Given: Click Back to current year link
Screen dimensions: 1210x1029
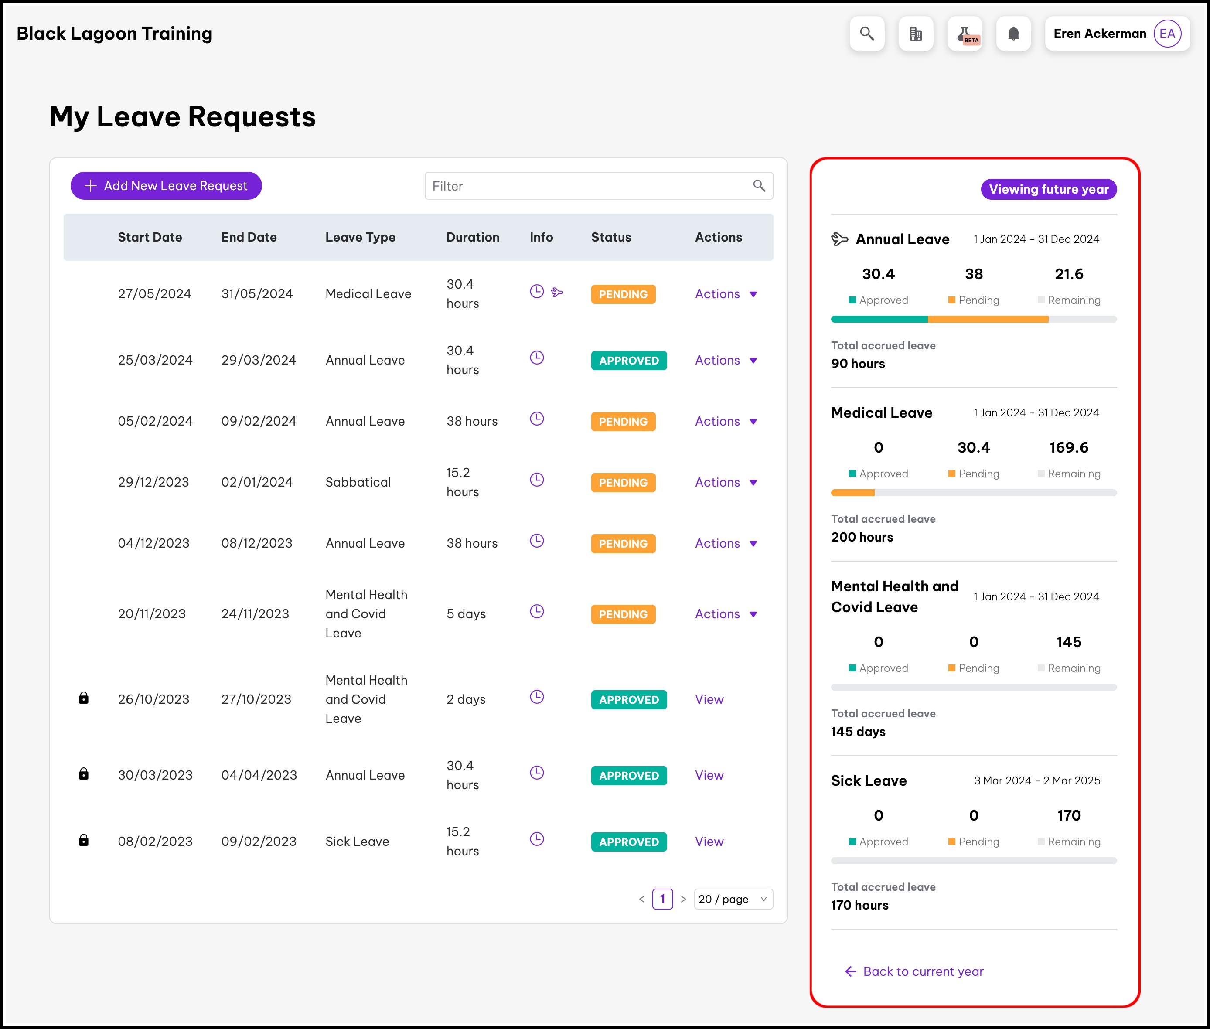Looking at the screenshot, I should tap(915, 971).
